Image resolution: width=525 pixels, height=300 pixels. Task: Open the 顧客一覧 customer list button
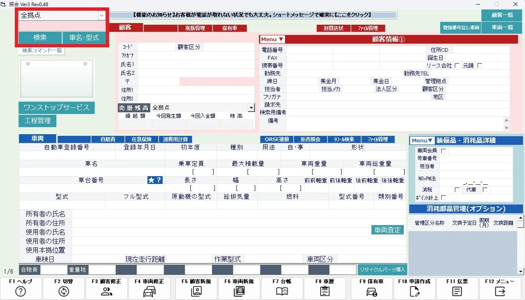point(503,15)
